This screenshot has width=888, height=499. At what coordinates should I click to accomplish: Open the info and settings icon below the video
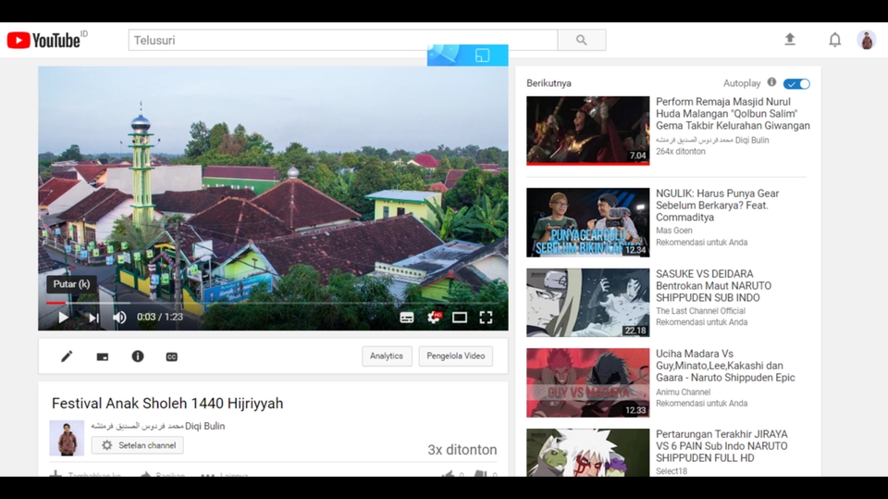click(x=138, y=356)
